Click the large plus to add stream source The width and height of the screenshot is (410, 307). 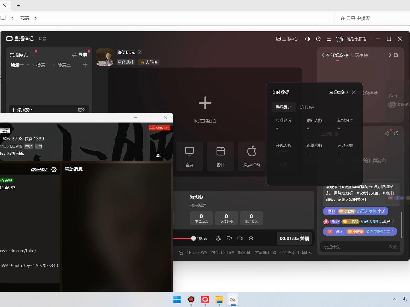coord(205,103)
